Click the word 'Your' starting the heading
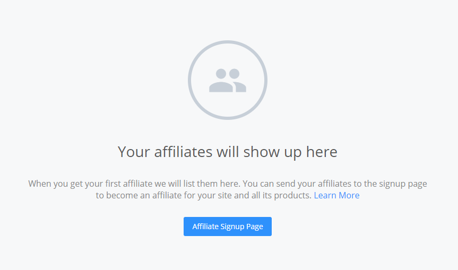 [x=134, y=152]
